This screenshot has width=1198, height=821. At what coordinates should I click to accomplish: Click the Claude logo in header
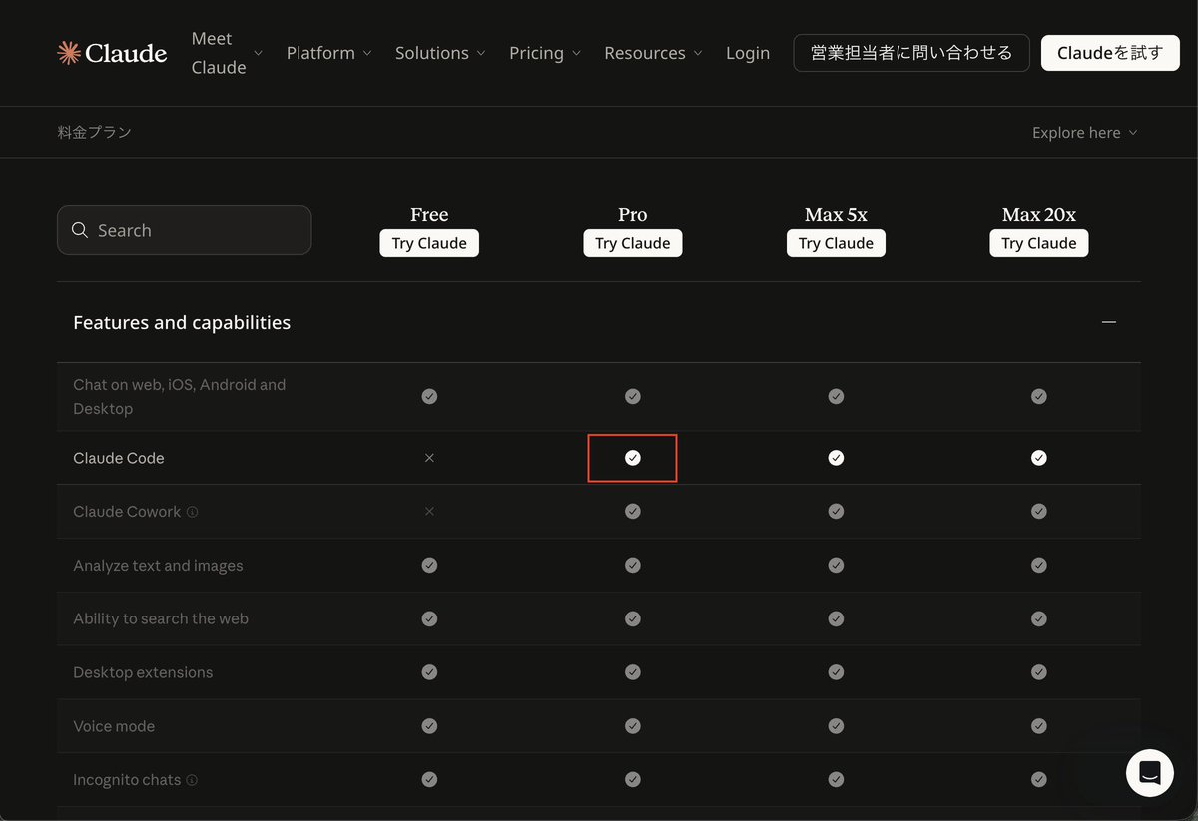[112, 53]
